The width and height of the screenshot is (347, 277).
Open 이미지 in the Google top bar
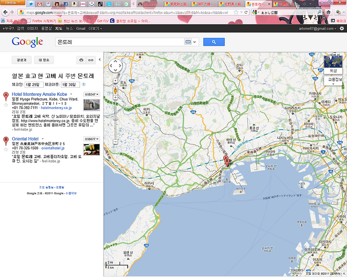pyautogui.click(x=32, y=28)
